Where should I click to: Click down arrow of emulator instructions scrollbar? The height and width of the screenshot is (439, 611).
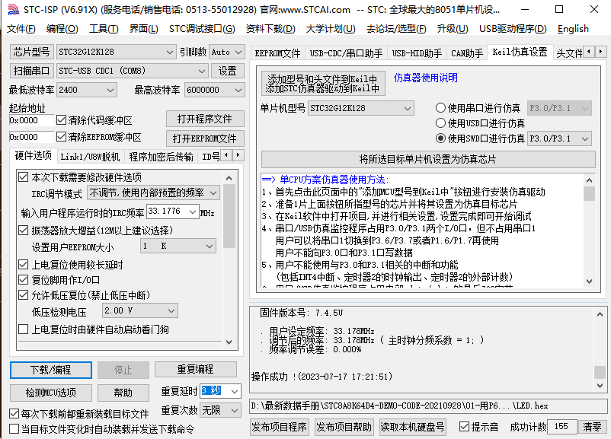coord(589,282)
